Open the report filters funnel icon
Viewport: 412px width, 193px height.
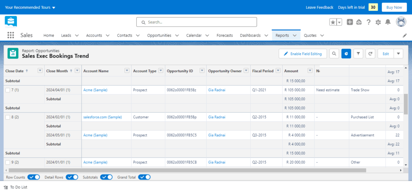tap(358, 54)
